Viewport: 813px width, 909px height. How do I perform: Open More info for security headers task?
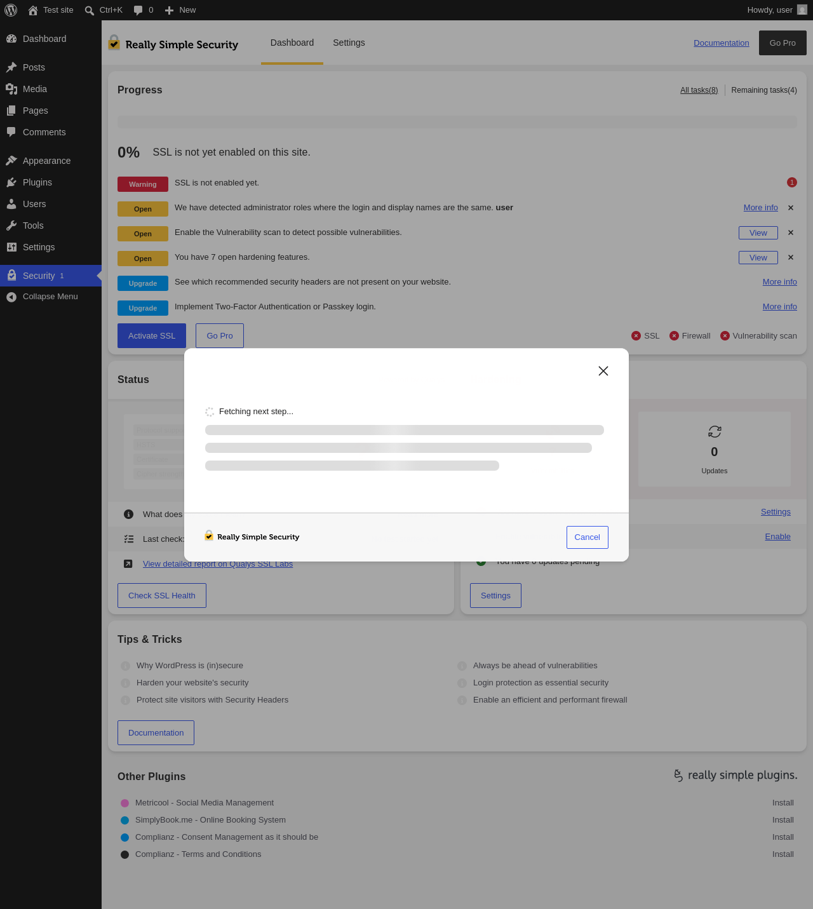780,282
